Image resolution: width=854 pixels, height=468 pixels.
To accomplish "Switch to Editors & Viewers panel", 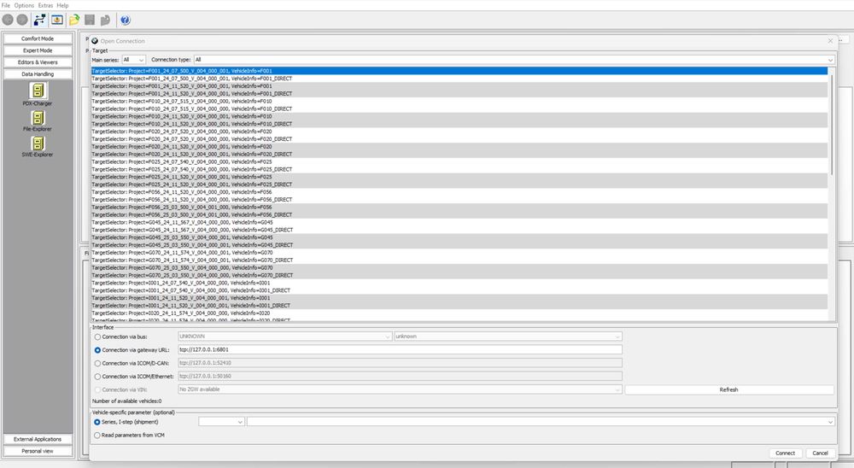I will [38, 62].
